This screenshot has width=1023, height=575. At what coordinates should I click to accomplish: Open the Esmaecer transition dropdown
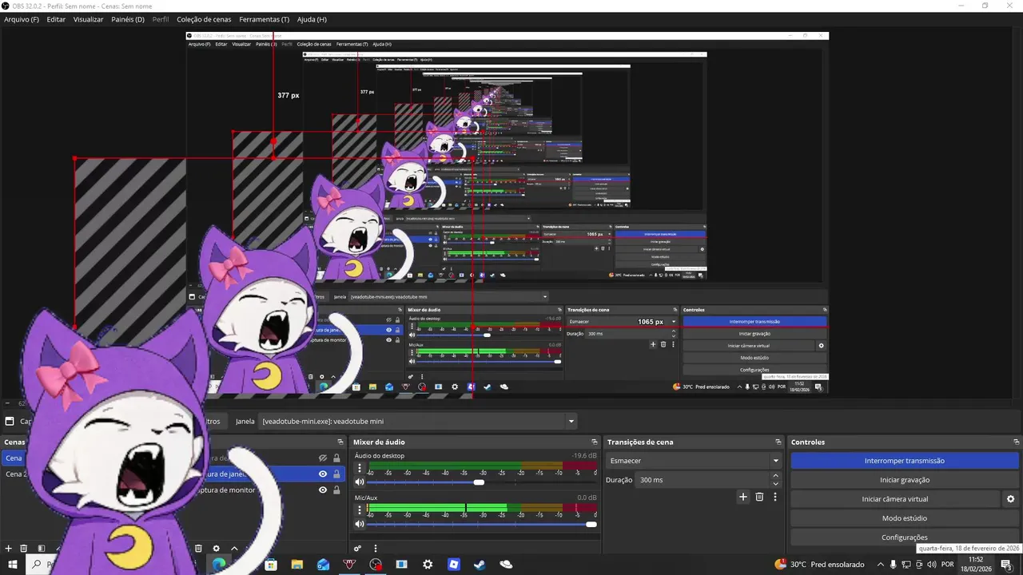(695, 461)
